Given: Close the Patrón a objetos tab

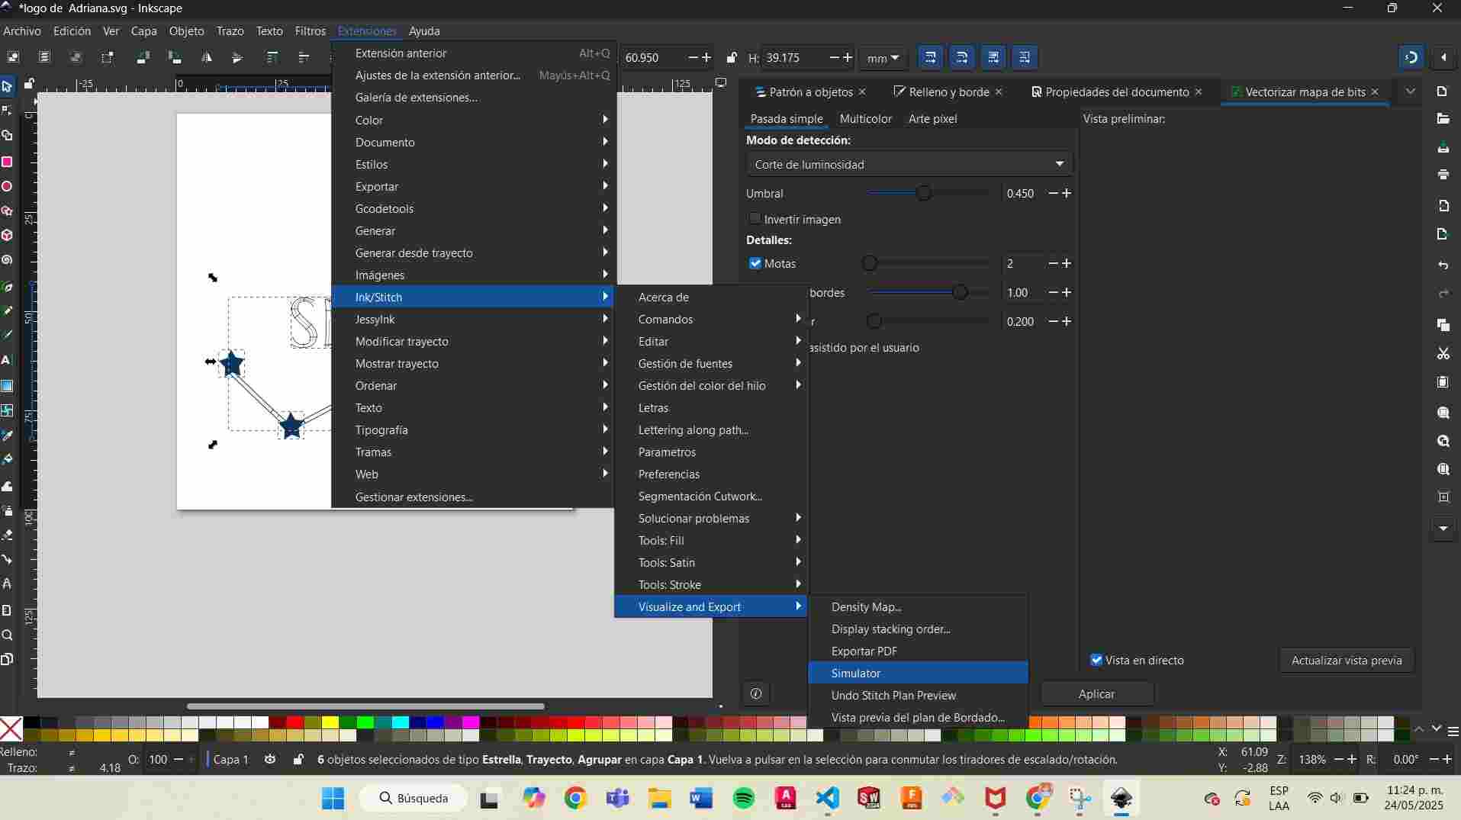Looking at the screenshot, I should tap(862, 92).
